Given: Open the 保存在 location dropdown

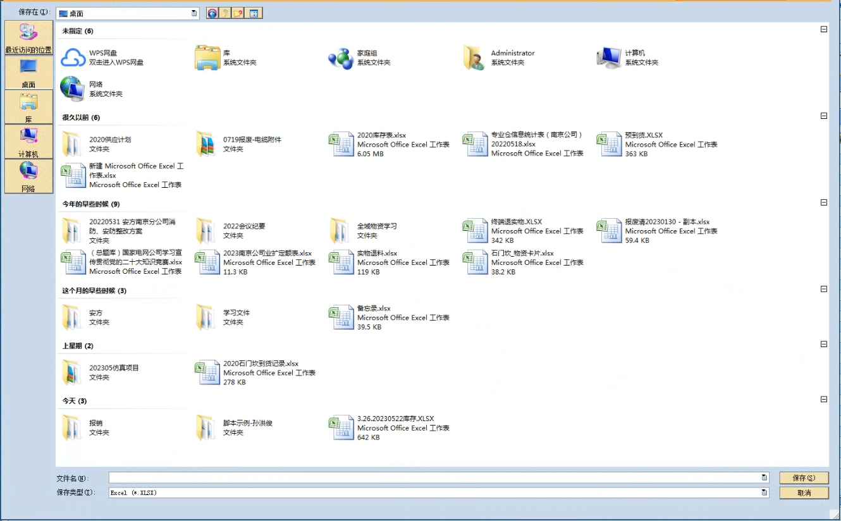Looking at the screenshot, I should [x=194, y=13].
